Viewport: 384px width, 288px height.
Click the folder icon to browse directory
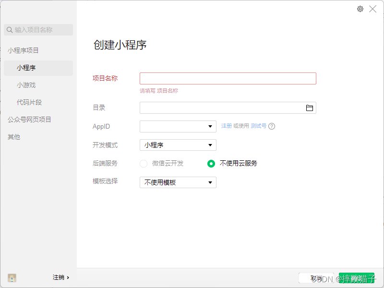pyautogui.click(x=310, y=108)
